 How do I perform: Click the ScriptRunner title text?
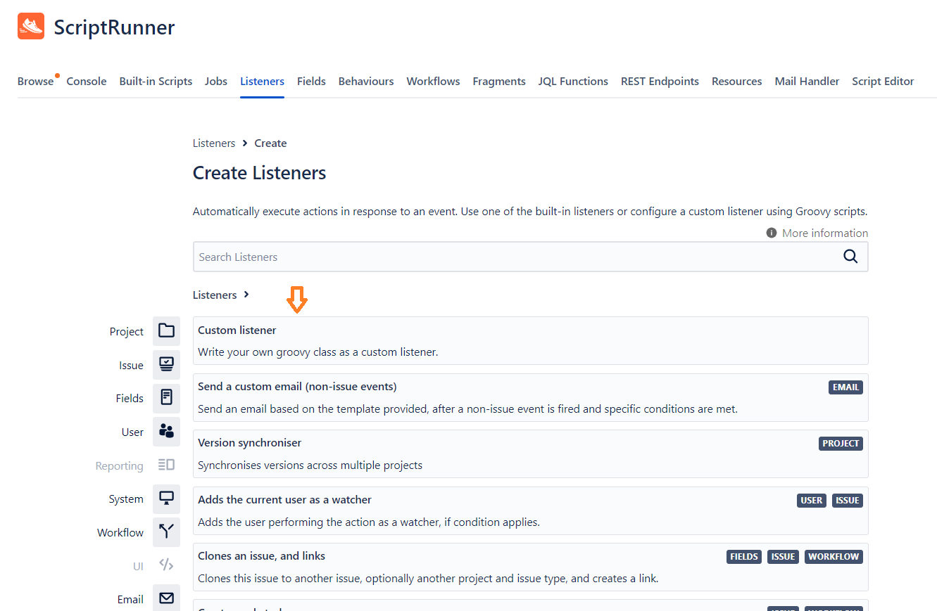(114, 27)
